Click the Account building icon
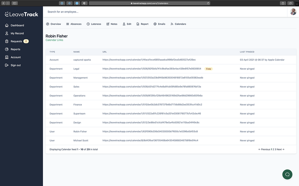This screenshot has width=299, height=186. coord(7,57)
